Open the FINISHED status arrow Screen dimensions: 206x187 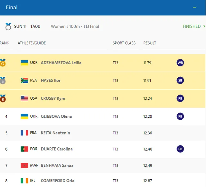pyautogui.click(x=203, y=26)
